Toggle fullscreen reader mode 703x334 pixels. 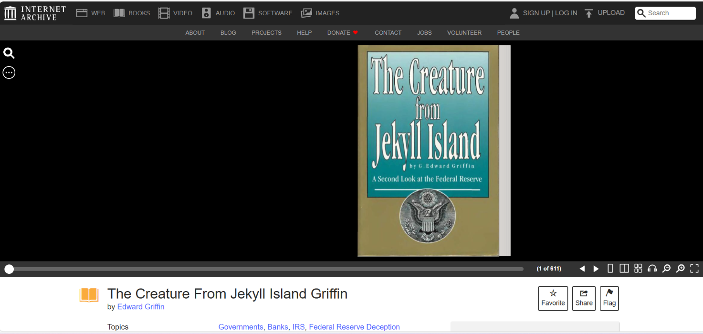[694, 269]
